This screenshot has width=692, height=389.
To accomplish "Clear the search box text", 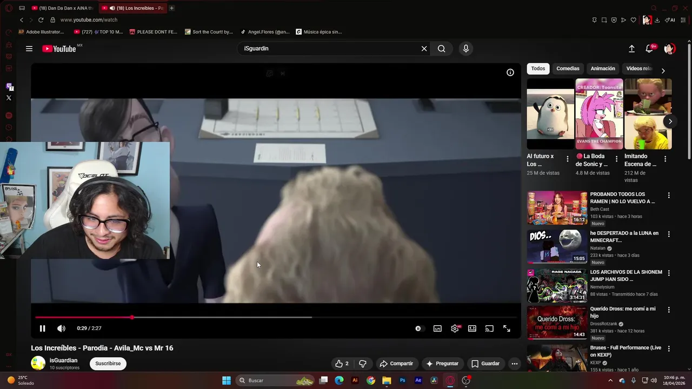I will click(424, 49).
